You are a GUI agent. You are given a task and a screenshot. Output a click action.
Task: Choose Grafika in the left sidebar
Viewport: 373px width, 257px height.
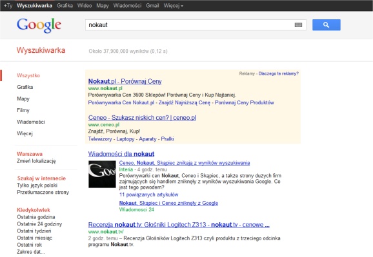pos(25,87)
